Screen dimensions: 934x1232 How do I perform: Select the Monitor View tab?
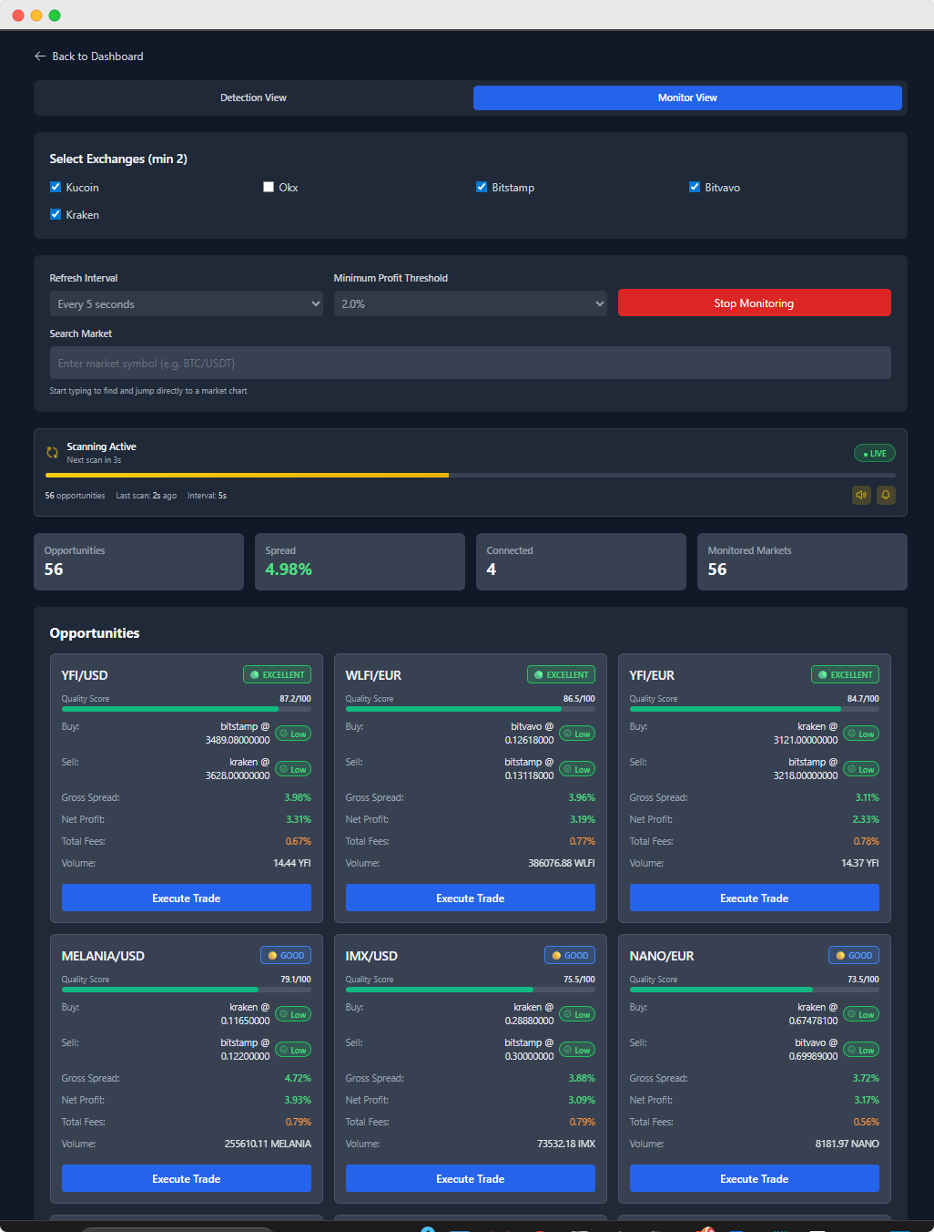tap(687, 98)
